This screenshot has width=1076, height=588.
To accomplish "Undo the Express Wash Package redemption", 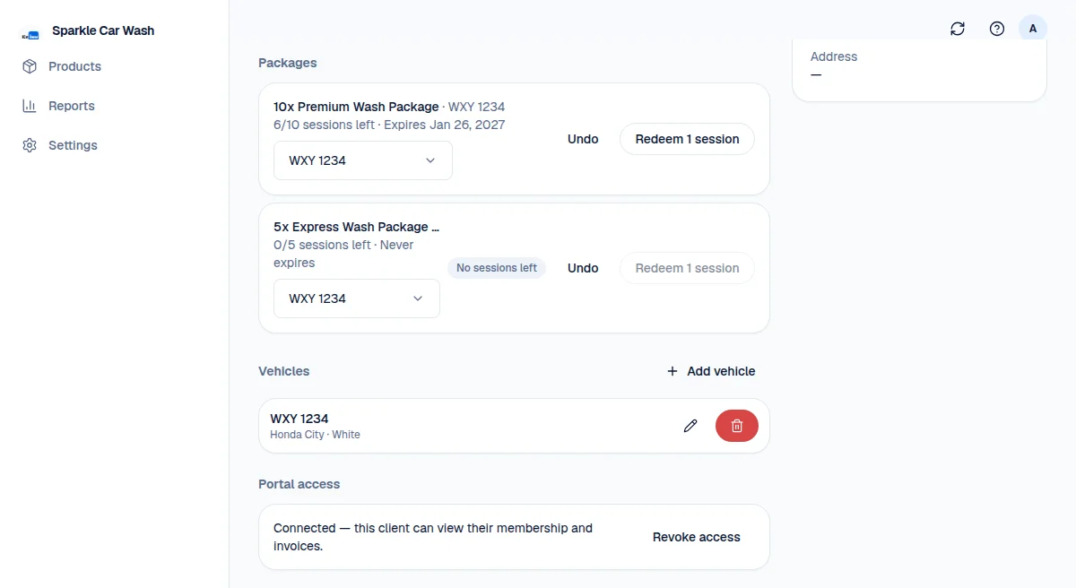I will click(583, 268).
